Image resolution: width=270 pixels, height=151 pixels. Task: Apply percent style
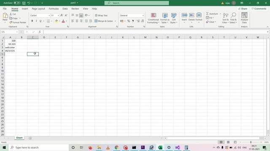[129, 21]
